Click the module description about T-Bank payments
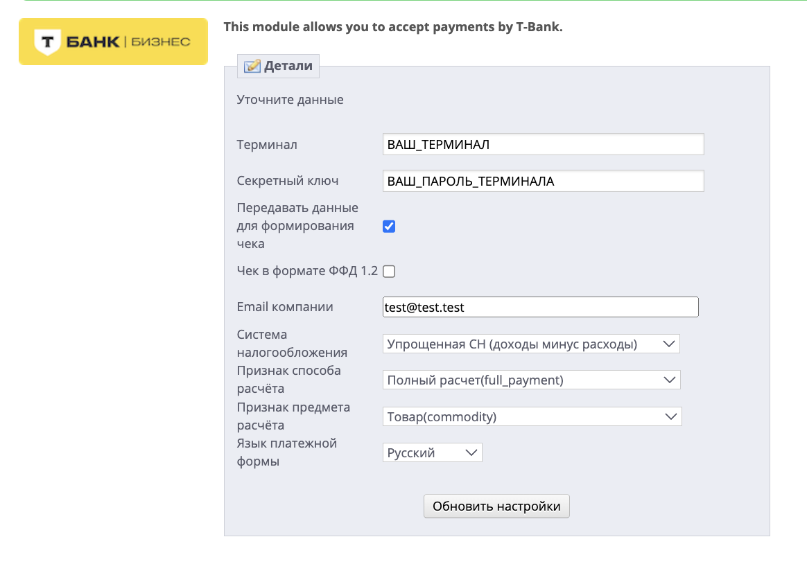 [393, 27]
